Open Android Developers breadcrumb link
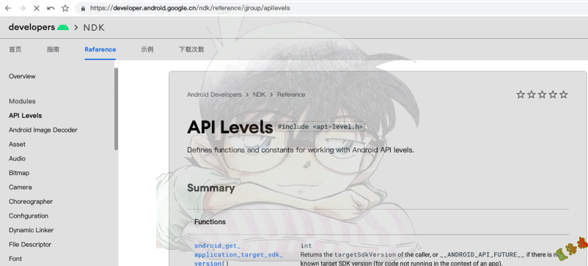The image size is (588, 266). pyautogui.click(x=214, y=95)
